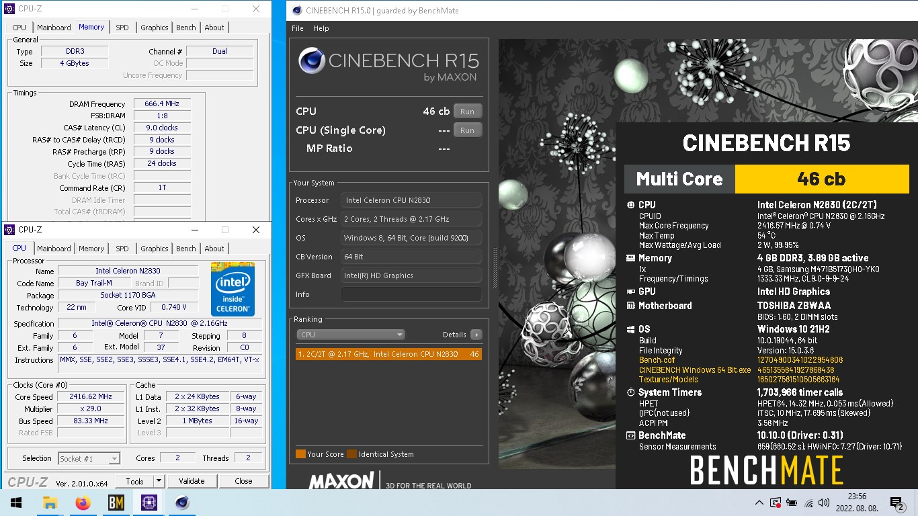This screenshot has height=516, width=918.
Task: Select the Memory tab in the lower CPU-Z window
Action: pos(91,249)
